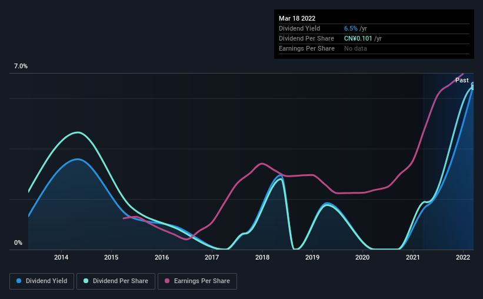Click the pink Earnings Per Share legend dot
The height and width of the screenshot is (299, 483).
click(167, 281)
